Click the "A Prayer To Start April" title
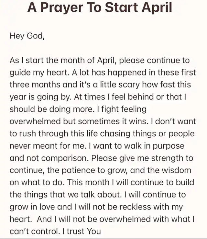The height and width of the screenshot is (239, 207). (x=100, y=8)
